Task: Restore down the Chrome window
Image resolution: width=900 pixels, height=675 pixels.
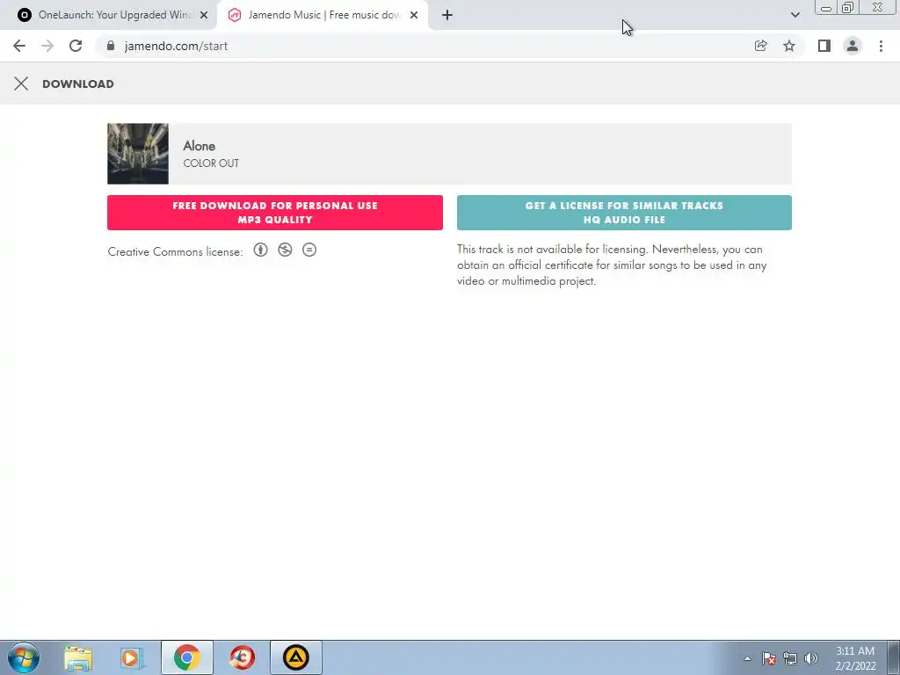Action: pos(847,8)
